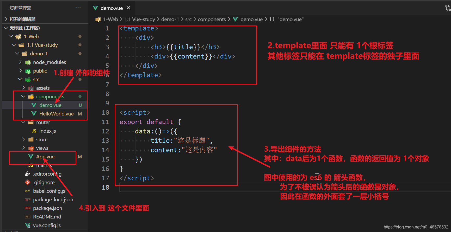This screenshot has height=232, width=451.
Task: Collapse the 无标题 (工作区) section
Action: 6,28
